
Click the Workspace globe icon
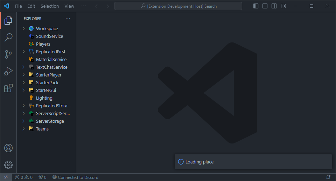click(31, 28)
